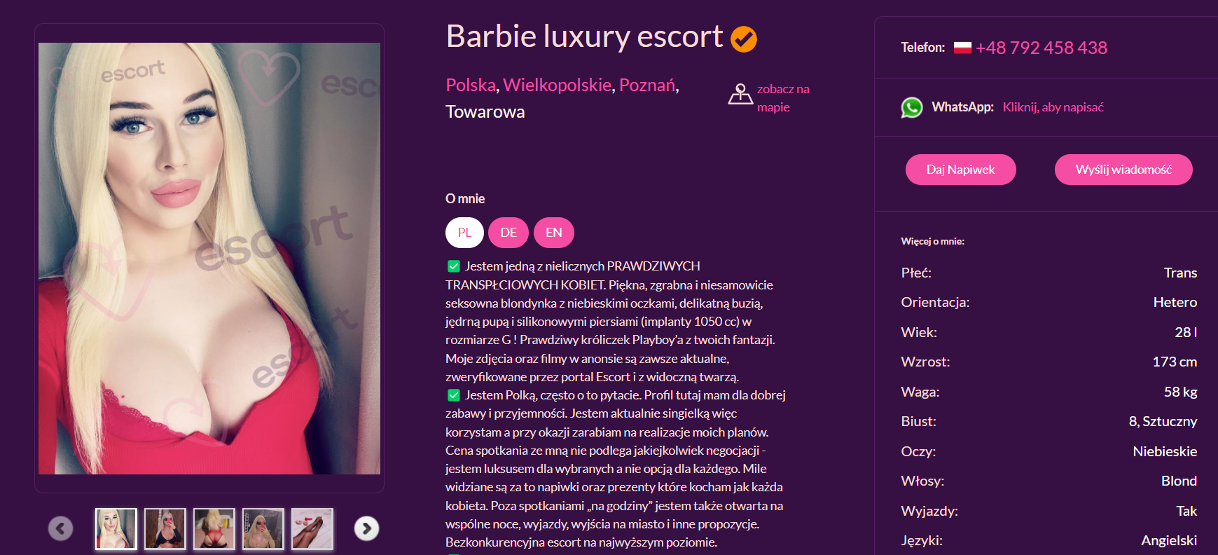
Task: Open the 'Wielkopolskie' region link
Action: tap(558, 85)
